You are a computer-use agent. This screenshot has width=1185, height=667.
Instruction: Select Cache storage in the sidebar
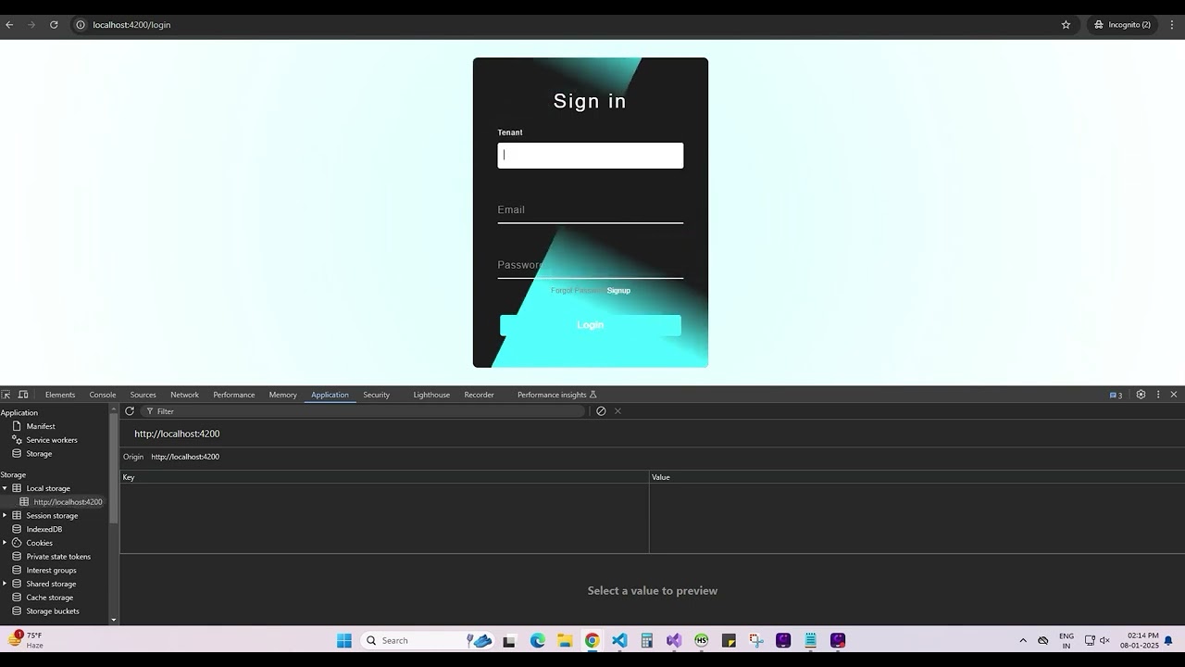[x=49, y=598]
